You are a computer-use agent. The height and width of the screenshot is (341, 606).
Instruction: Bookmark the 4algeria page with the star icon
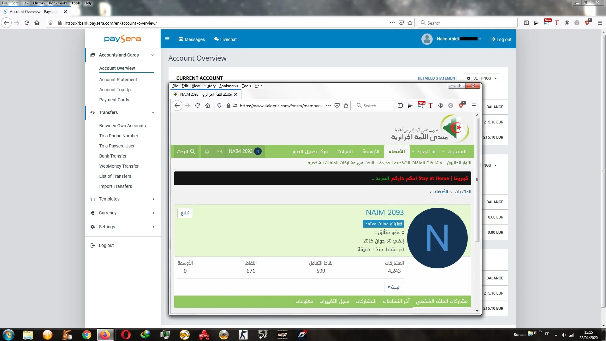pyautogui.click(x=346, y=106)
